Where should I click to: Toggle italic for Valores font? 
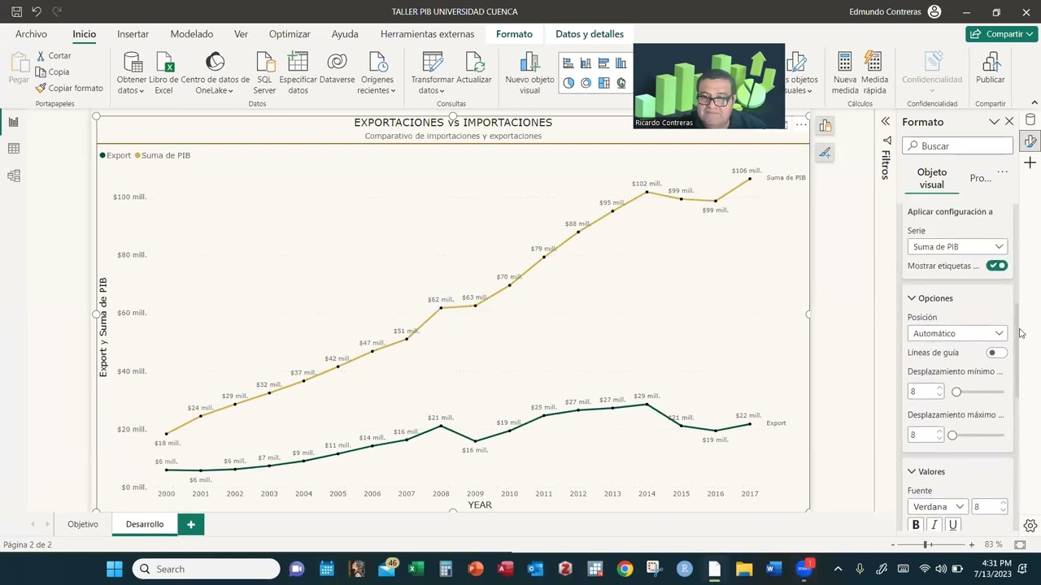(934, 525)
